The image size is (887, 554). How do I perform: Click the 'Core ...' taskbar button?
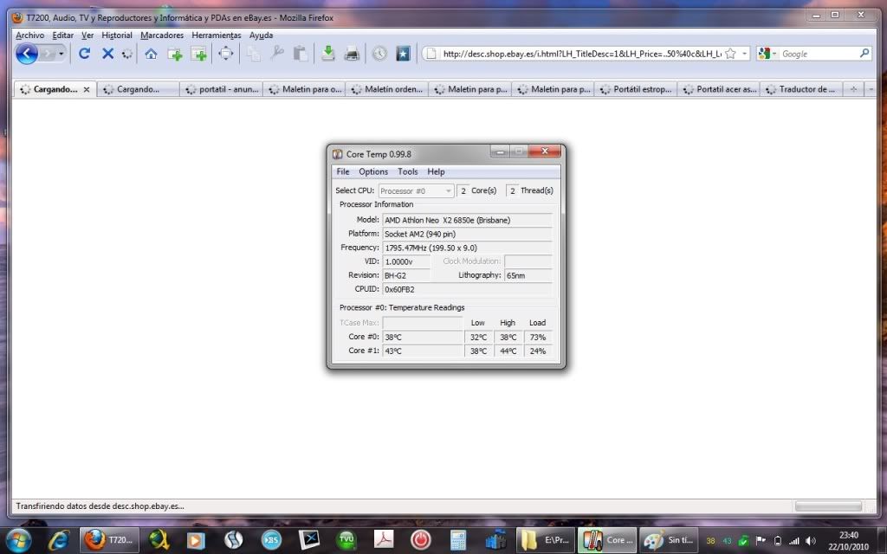[x=607, y=540]
